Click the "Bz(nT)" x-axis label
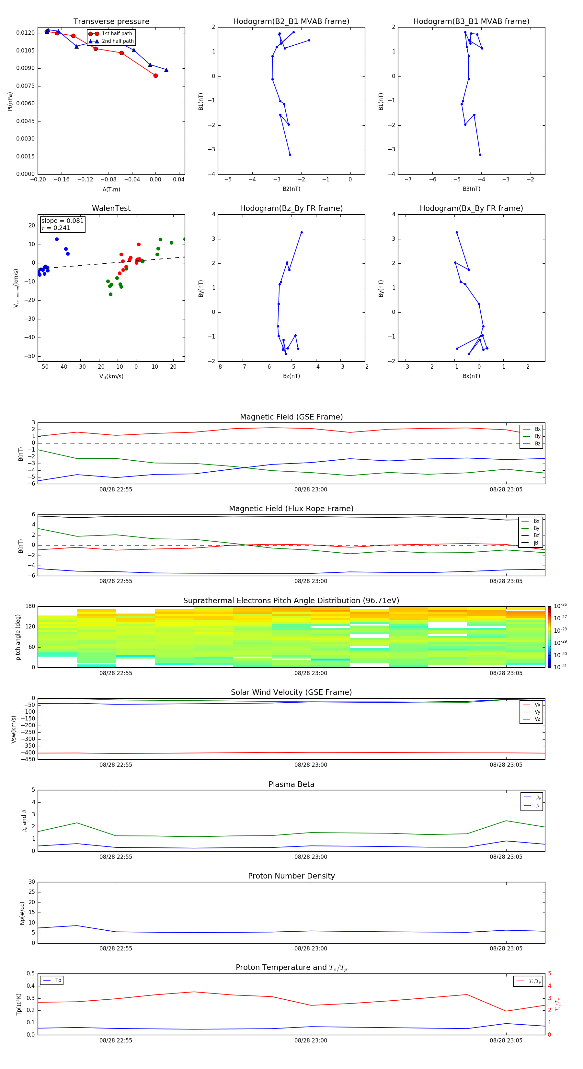583x1069 pixels. tap(291, 376)
